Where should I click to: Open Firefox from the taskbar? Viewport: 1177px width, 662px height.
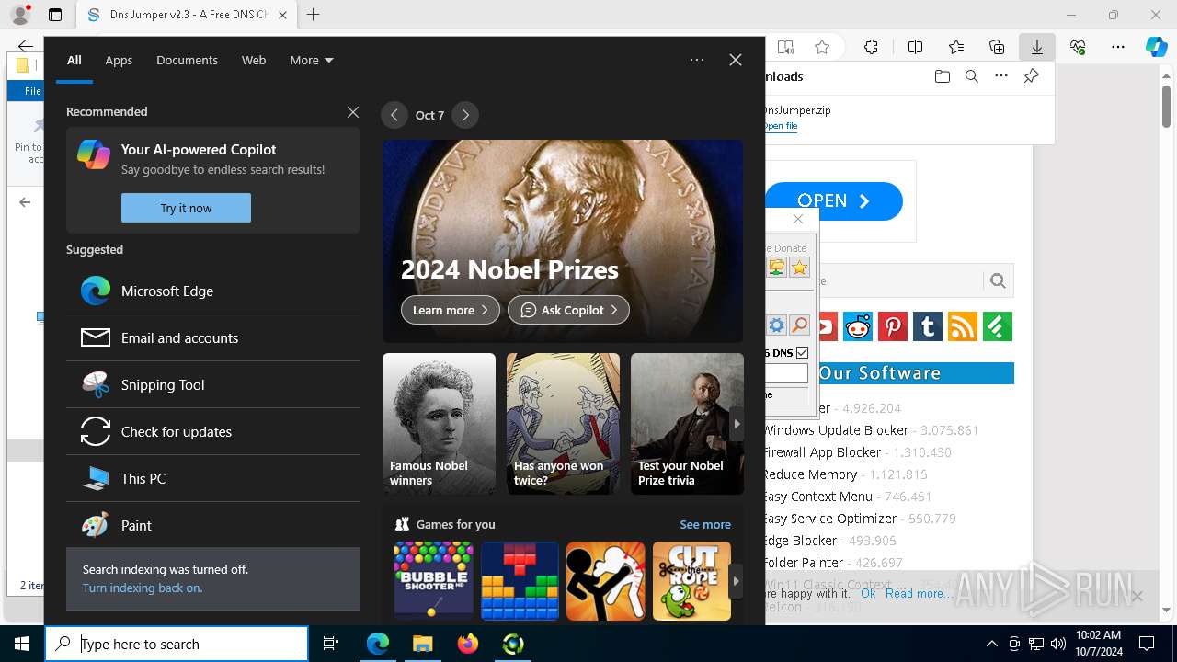(x=468, y=644)
